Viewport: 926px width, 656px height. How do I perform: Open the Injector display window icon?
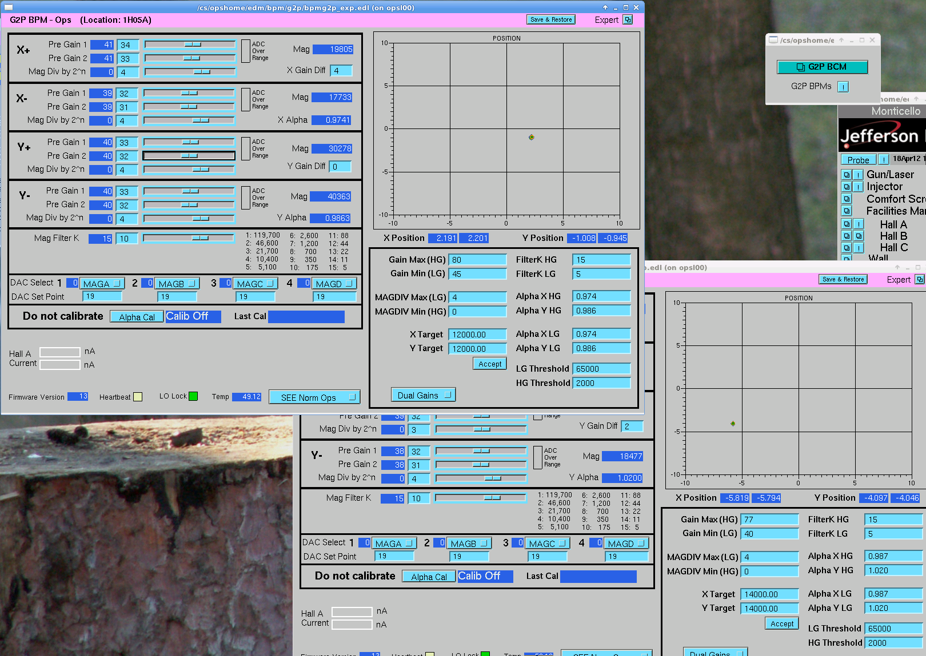pos(847,187)
